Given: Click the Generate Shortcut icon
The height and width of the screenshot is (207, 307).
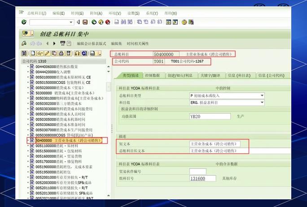Looking at the screenshot, I should tap(175, 22).
